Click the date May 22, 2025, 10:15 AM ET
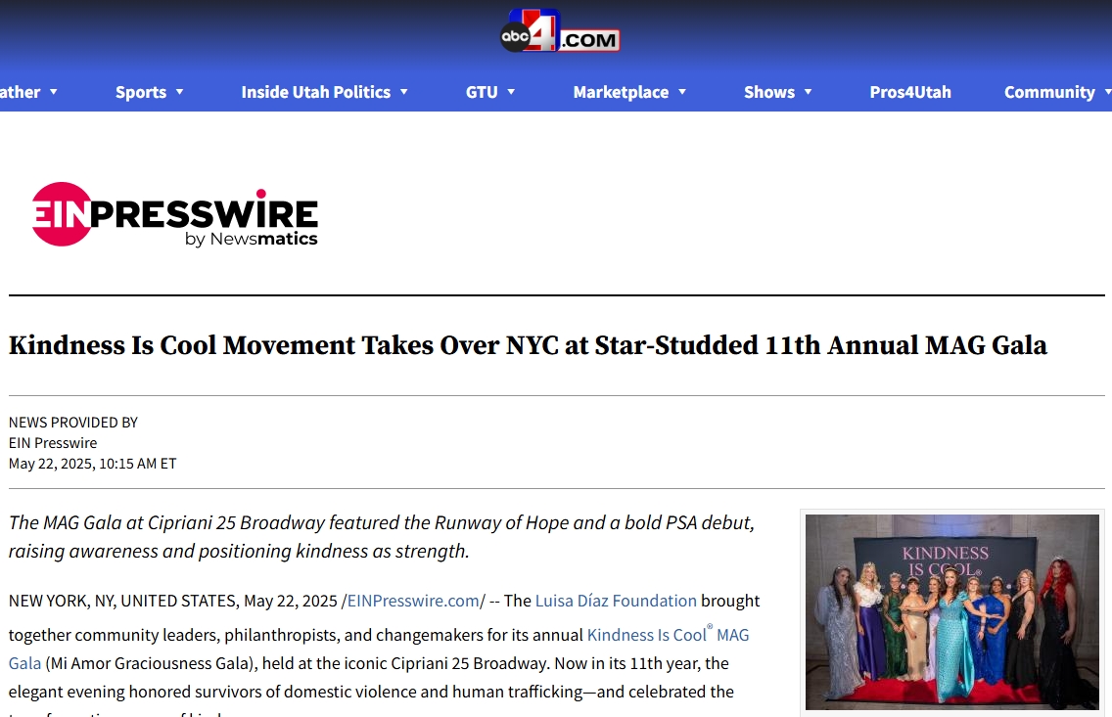The height and width of the screenshot is (717, 1112). click(92, 464)
